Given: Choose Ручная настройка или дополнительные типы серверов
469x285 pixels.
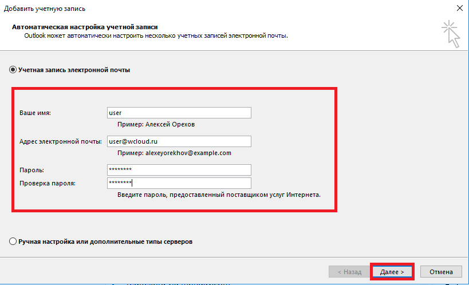Looking at the screenshot, I should pyautogui.click(x=13, y=242).
